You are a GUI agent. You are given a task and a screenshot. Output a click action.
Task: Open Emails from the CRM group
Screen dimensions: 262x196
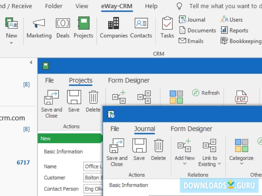(191, 41)
